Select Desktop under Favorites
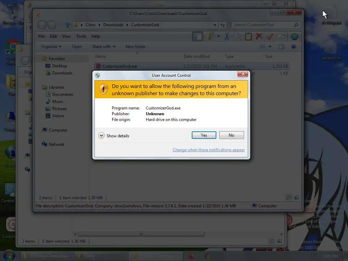This screenshot has width=348, height=261. point(59,66)
